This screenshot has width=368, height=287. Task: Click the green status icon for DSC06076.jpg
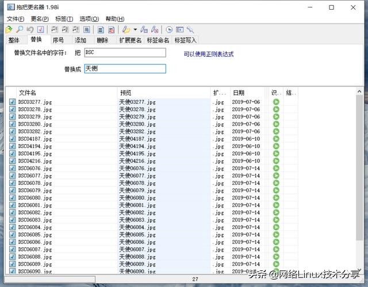(x=276, y=168)
